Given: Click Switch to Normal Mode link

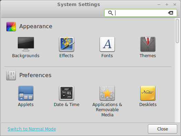Looking at the screenshot, I should pos(32,129).
